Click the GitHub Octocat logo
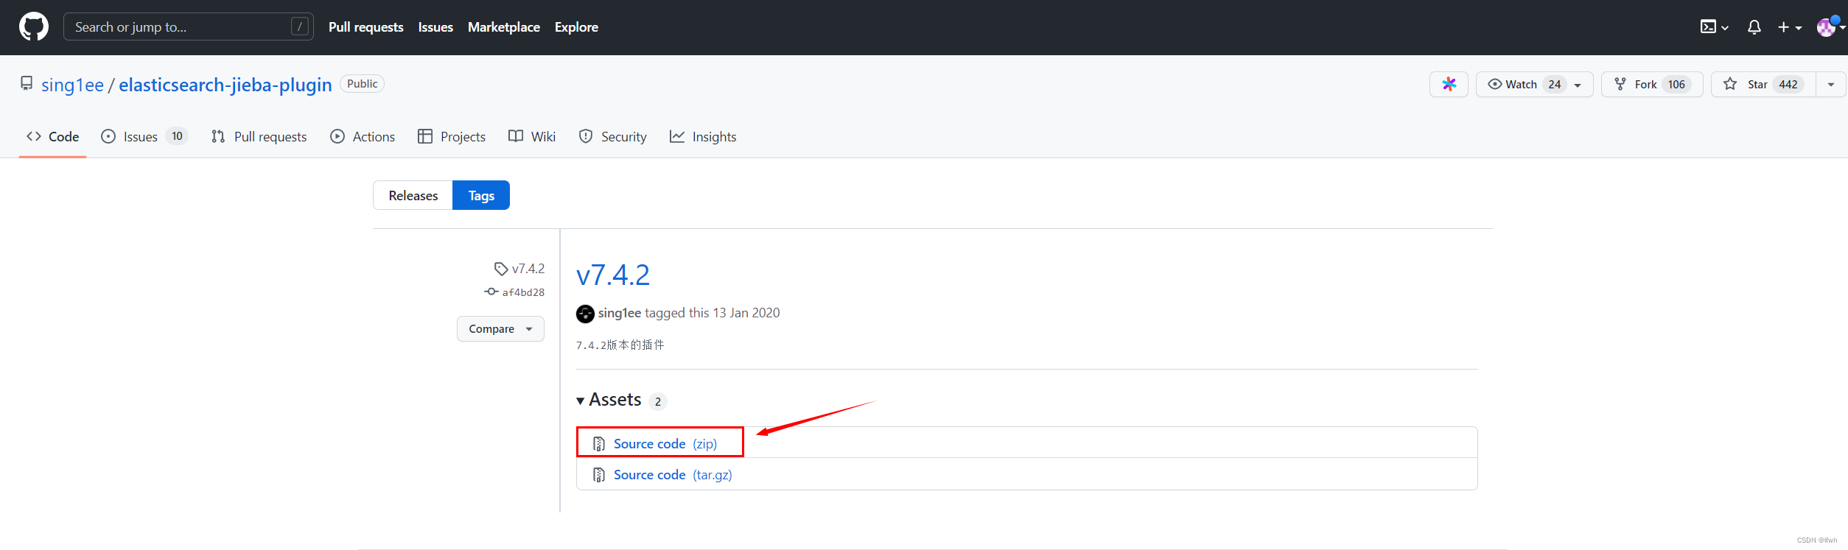Viewport: 1848px width, 550px height. [x=34, y=27]
